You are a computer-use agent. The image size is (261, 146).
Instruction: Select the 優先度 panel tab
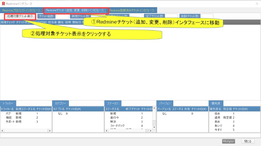(x=216, y=103)
